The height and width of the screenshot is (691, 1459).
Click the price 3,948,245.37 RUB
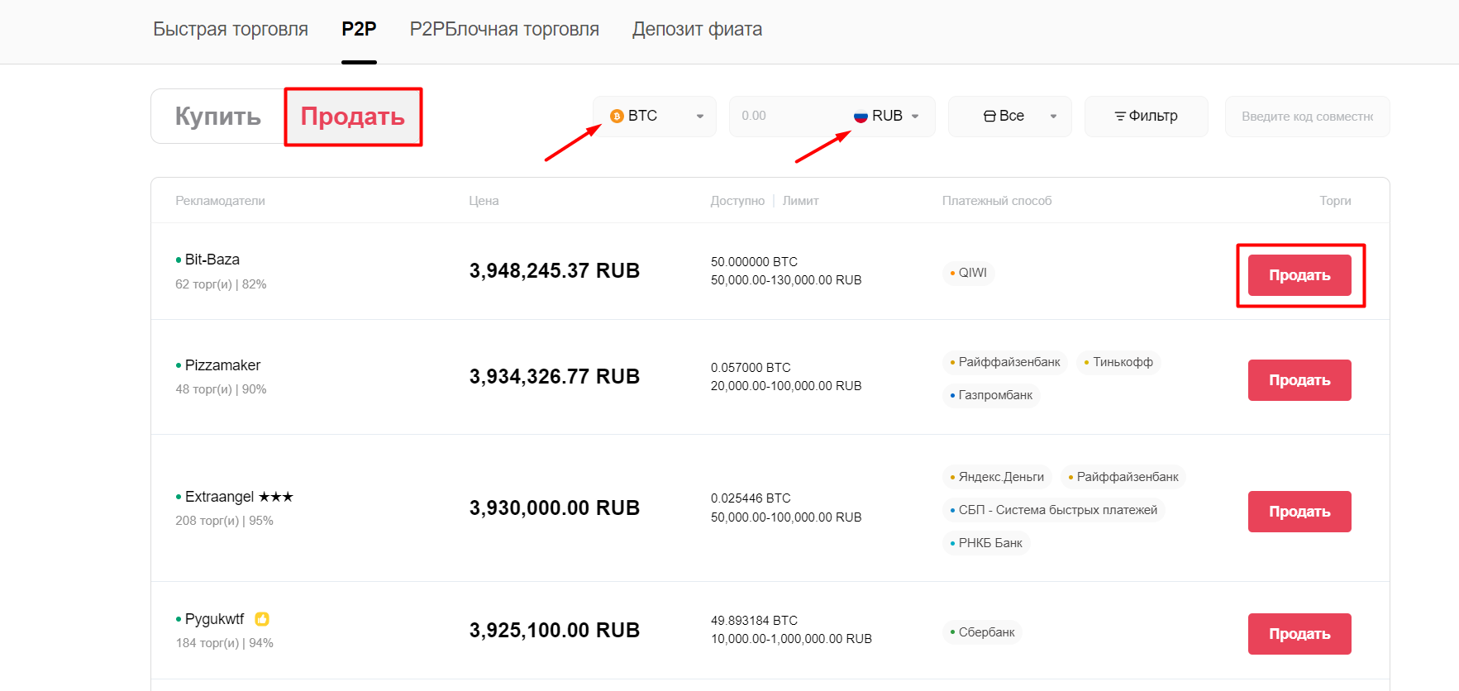coord(555,271)
